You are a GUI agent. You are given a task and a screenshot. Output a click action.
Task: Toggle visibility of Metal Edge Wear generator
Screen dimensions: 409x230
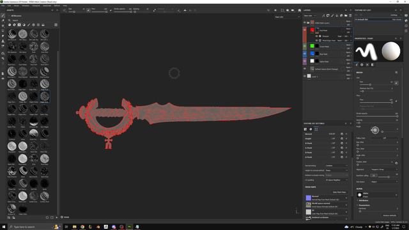[316, 40]
